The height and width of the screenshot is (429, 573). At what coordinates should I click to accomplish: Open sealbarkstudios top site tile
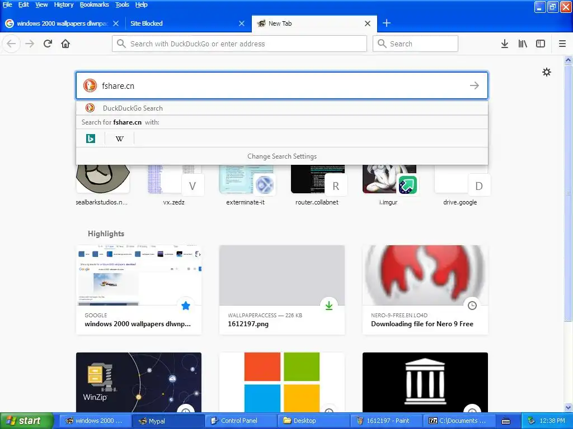102,185
